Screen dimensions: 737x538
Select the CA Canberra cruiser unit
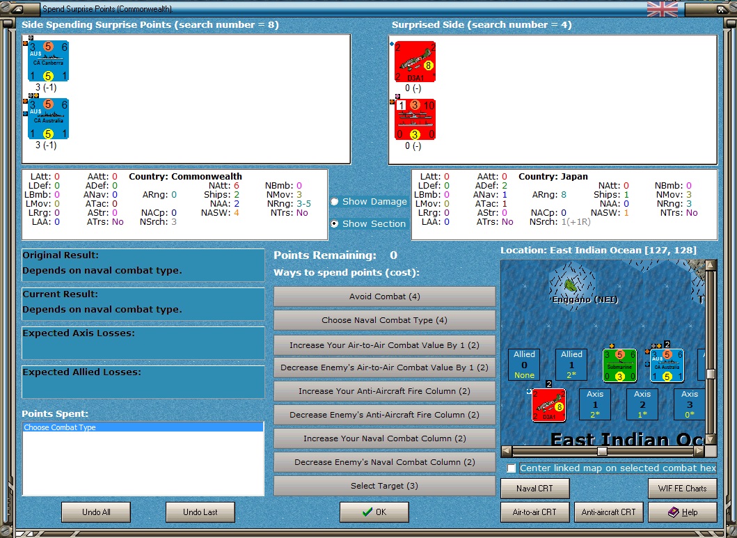pyautogui.click(x=49, y=61)
